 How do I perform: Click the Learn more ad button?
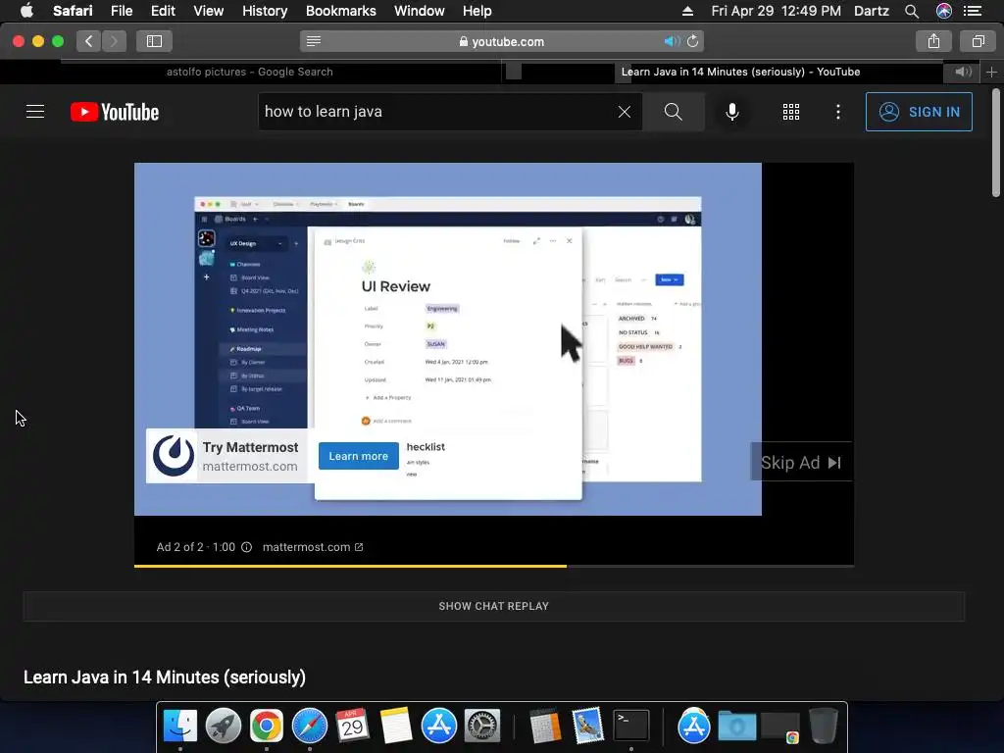359,456
